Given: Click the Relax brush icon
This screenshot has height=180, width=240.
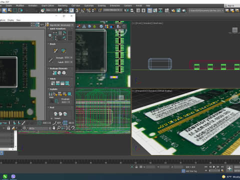Looking at the screenshot, I should click(63, 50).
